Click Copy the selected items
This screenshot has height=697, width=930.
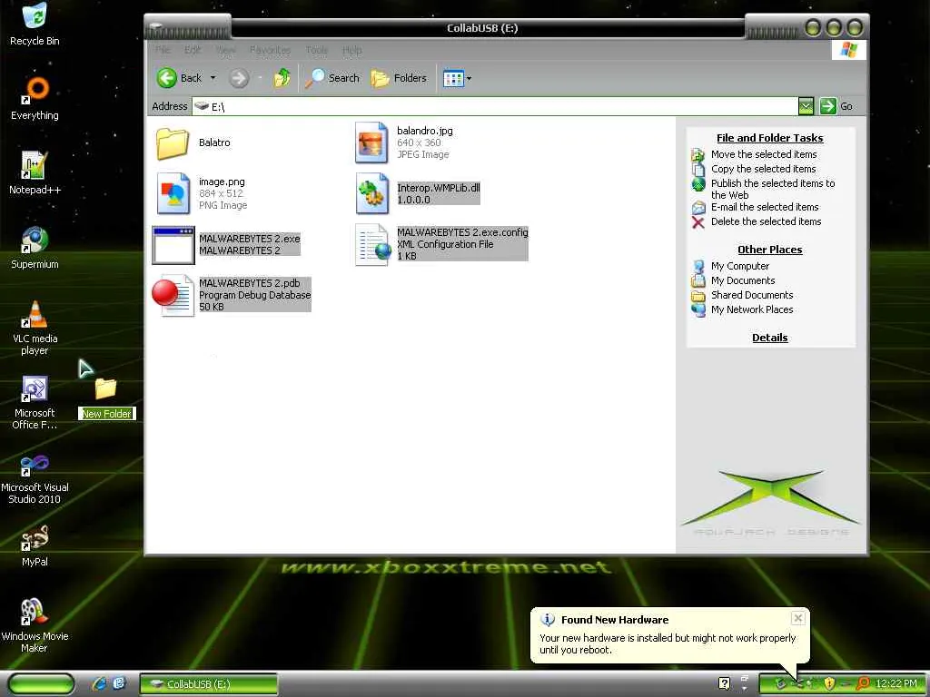click(x=763, y=168)
